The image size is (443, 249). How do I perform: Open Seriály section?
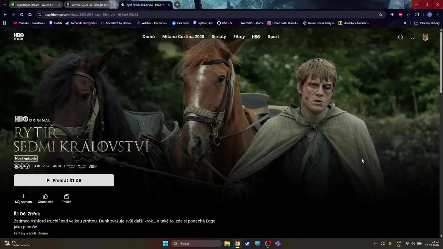tap(219, 37)
